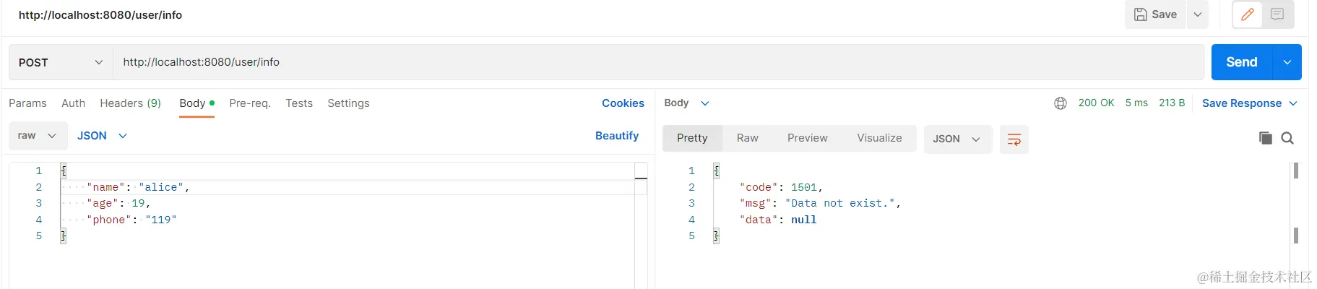Switch response view to Raw
This screenshot has height=289, width=1317.
pyautogui.click(x=747, y=138)
